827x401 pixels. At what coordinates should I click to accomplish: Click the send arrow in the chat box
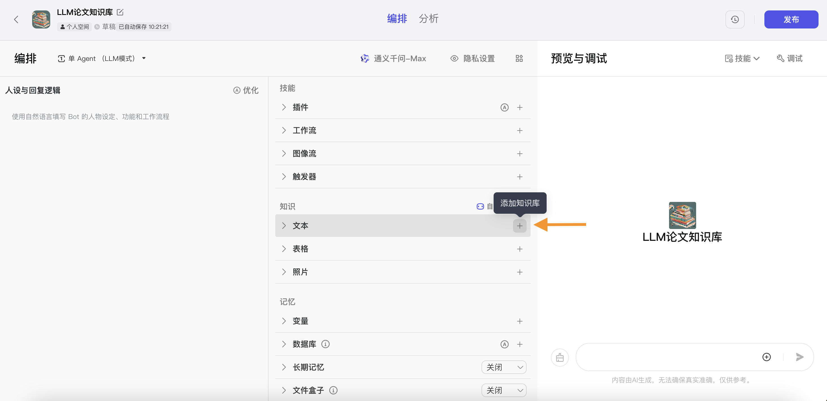tap(800, 357)
